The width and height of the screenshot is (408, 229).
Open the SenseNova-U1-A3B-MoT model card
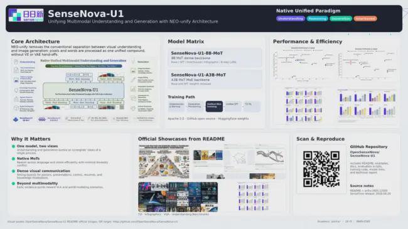[215, 79]
